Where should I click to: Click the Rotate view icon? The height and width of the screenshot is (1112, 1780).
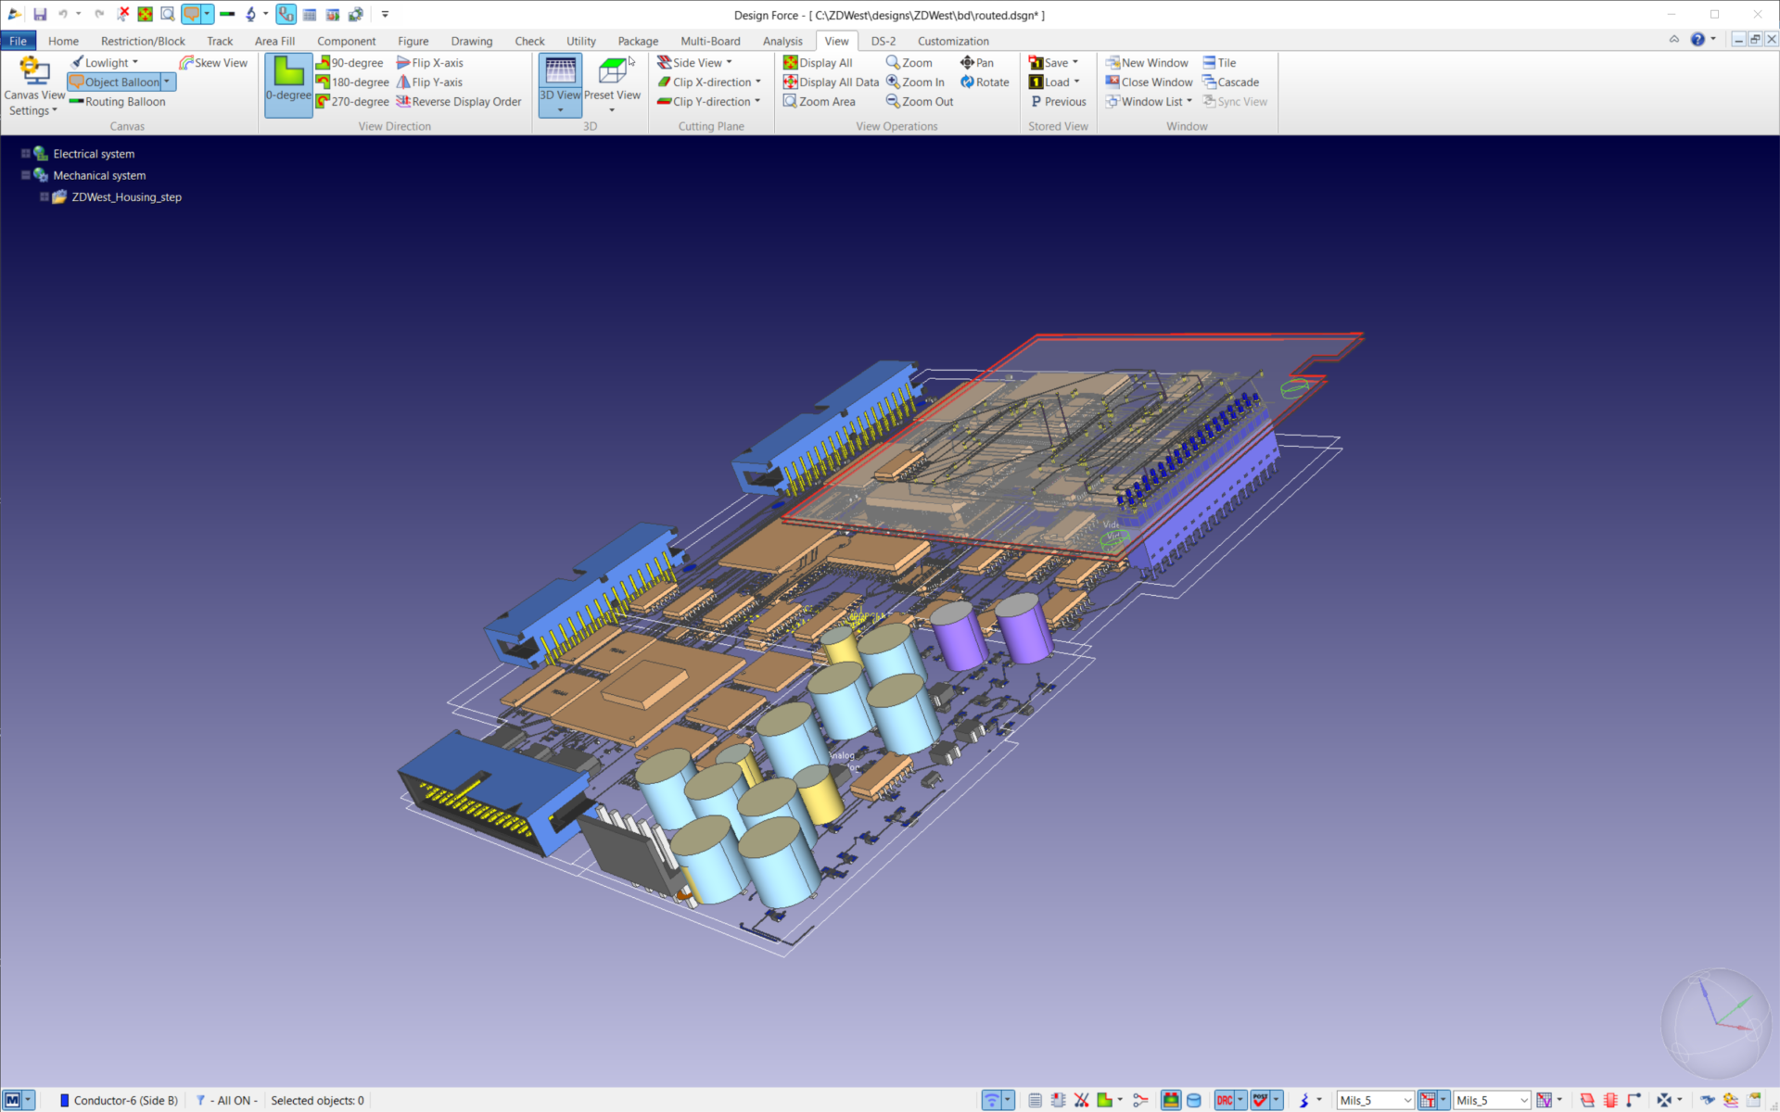click(985, 82)
